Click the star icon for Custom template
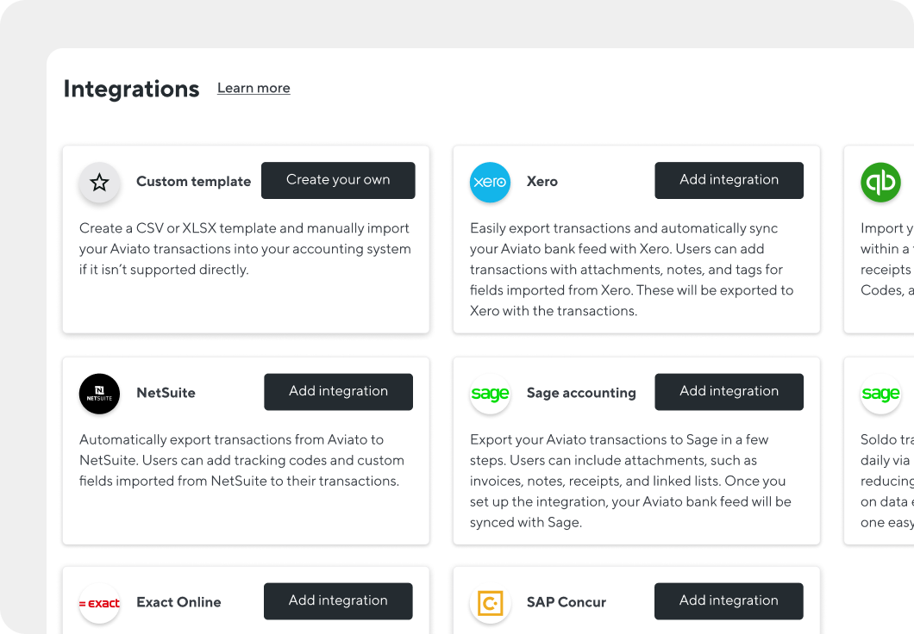 coord(100,183)
